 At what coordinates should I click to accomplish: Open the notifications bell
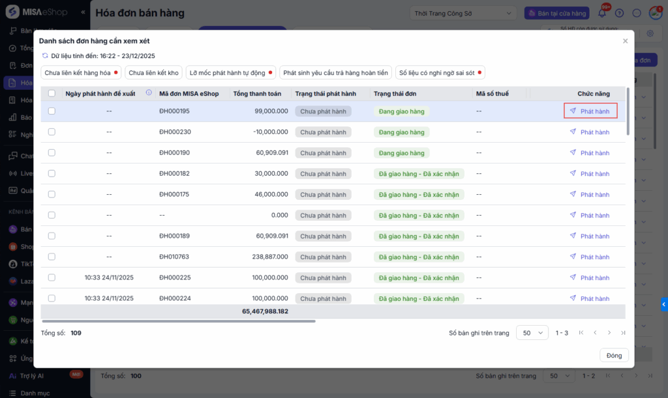click(601, 13)
